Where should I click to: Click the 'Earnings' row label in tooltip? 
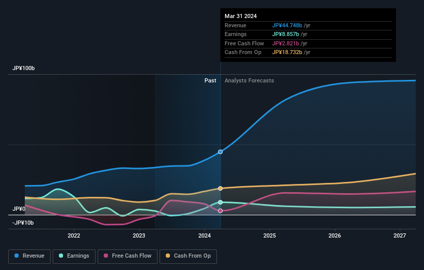(x=235, y=34)
